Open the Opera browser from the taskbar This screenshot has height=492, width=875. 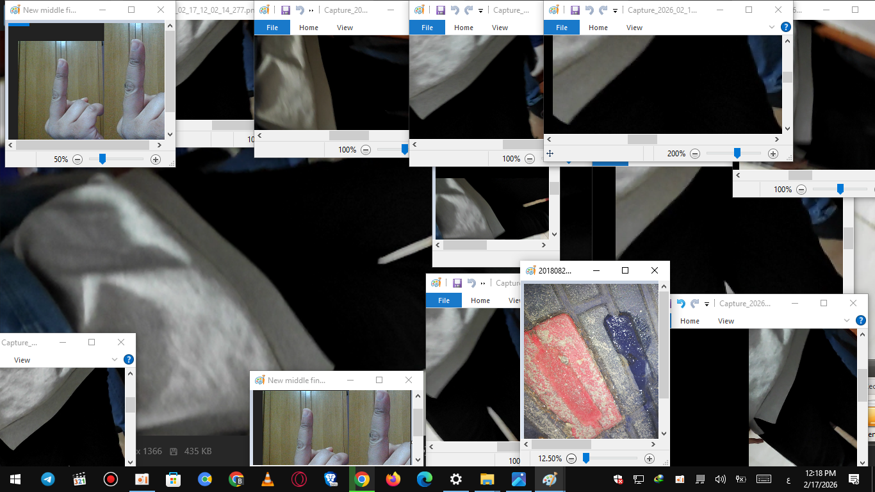tap(299, 479)
